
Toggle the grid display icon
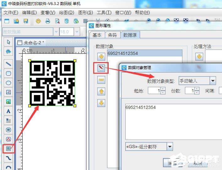tap(85, 21)
